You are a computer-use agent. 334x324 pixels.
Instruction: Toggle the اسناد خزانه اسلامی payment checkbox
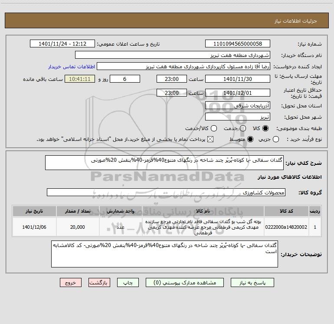(x=210, y=139)
